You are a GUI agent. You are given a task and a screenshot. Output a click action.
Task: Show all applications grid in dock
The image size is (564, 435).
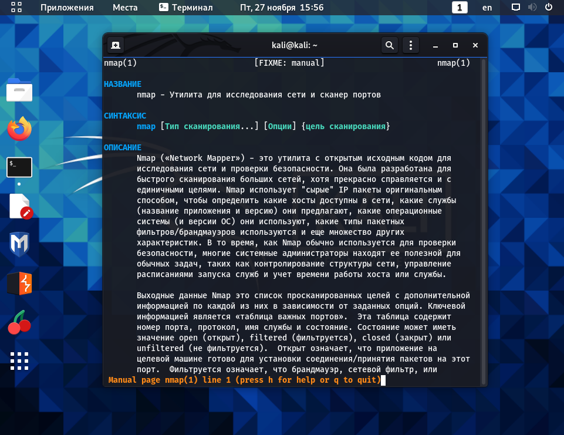pos(19,361)
